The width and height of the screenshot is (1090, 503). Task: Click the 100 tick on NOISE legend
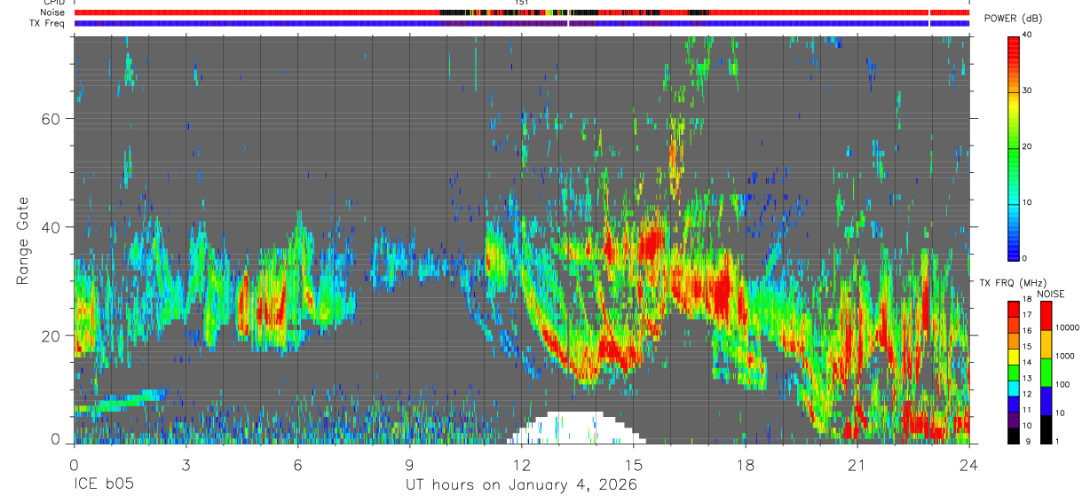(1064, 384)
